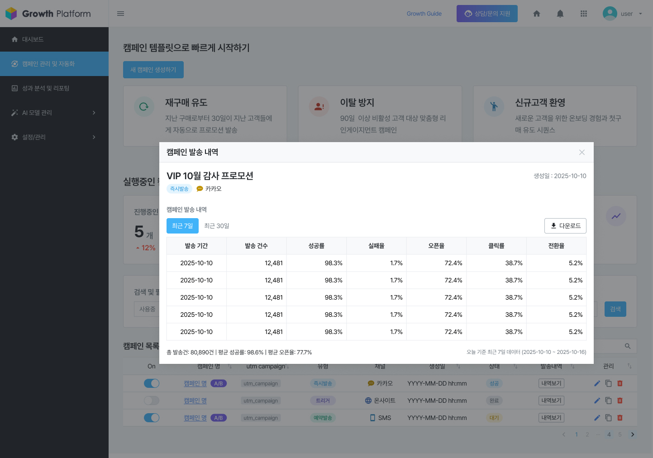Click the campaign list search magnifier icon
Viewport: 653px width, 458px height.
pyautogui.click(x=627, y=346)
